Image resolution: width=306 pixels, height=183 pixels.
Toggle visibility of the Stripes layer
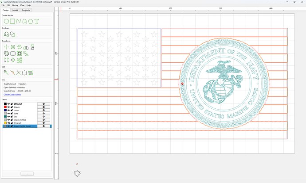click(x=8, y=107)
